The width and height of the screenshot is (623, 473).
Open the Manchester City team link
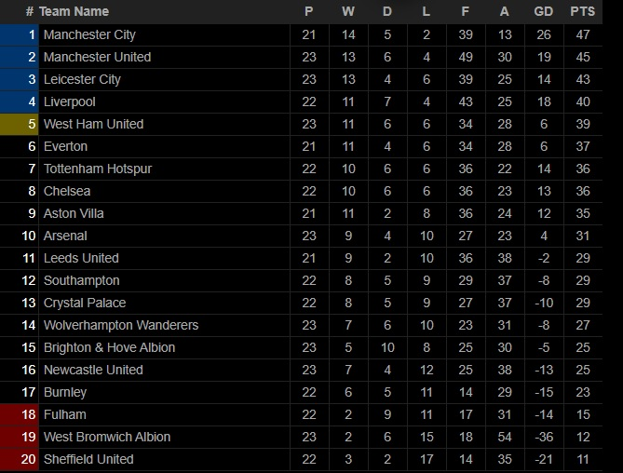point(89,34)
